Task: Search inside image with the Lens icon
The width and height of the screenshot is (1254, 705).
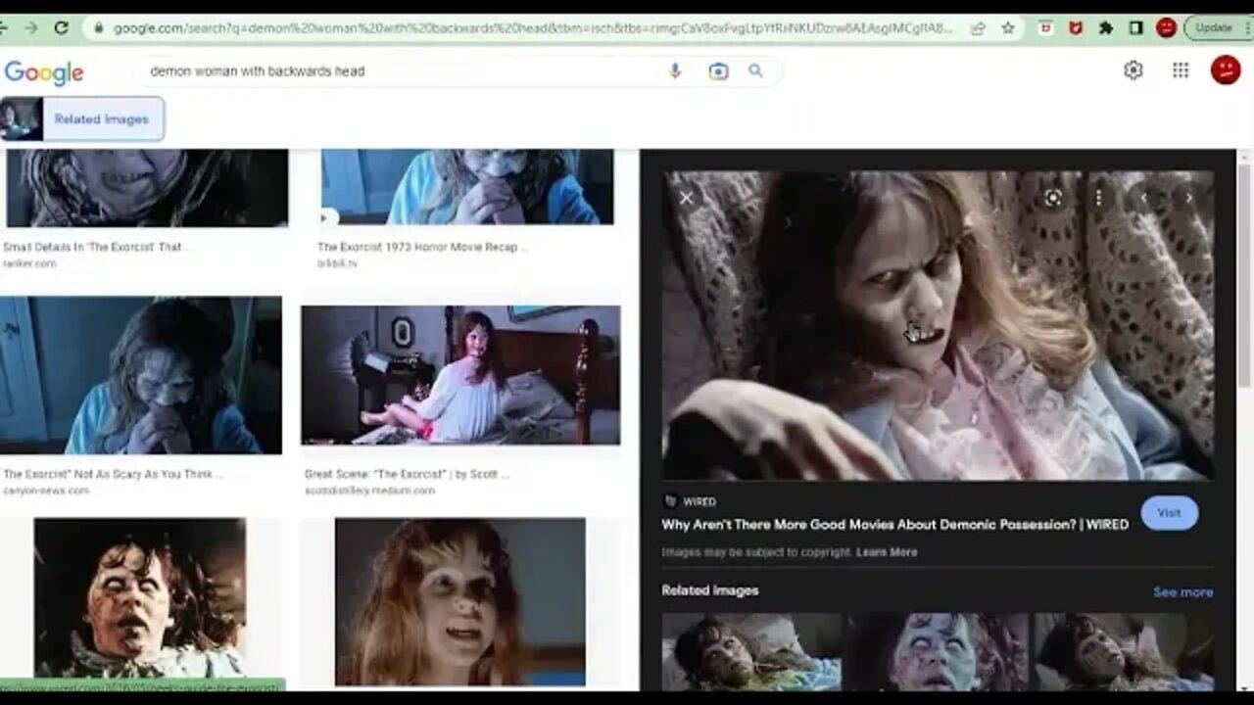Action: [x=1053, y=198]
